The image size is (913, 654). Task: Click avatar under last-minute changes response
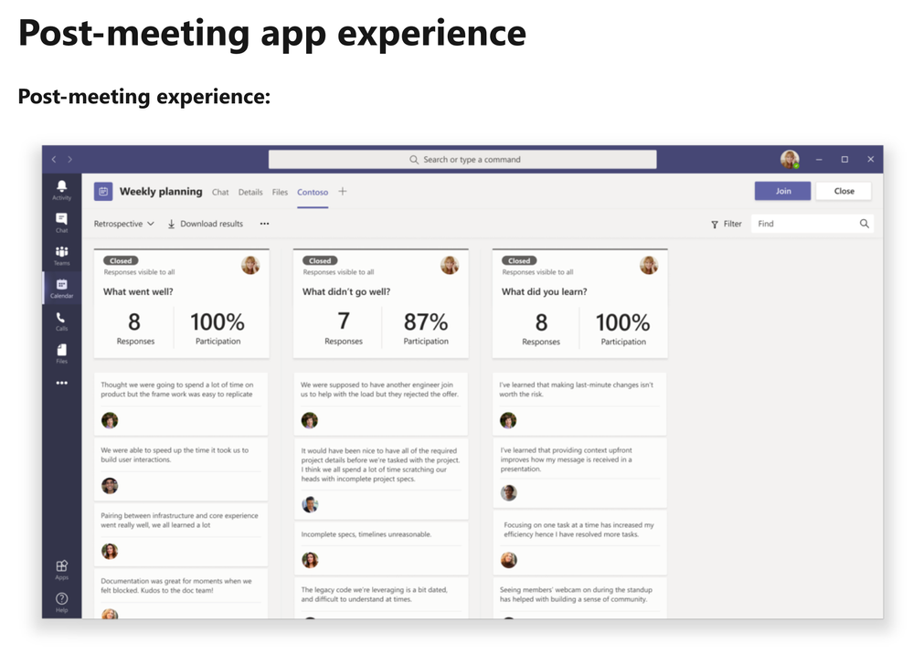click(x=508, y=420)
